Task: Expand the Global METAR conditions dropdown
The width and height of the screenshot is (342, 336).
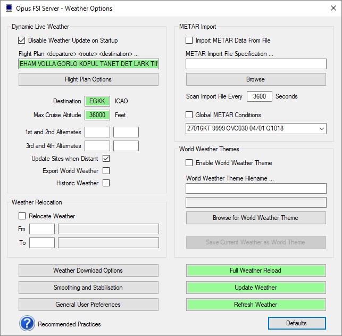Action: tap(321, 128)
